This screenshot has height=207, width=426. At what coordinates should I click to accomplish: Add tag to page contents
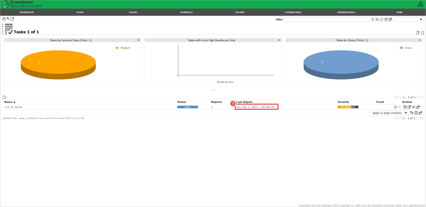click(411, 113)
